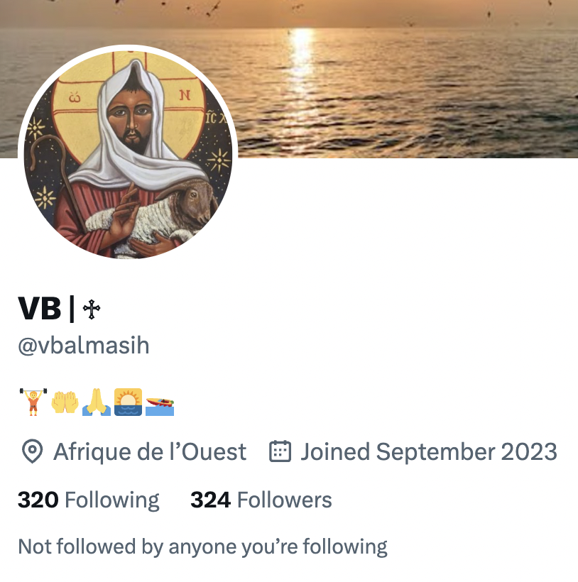The width and height of the screenshot is (578, 582).
Task: Click the Joined September 2023 text
Action: coord(429,451)
